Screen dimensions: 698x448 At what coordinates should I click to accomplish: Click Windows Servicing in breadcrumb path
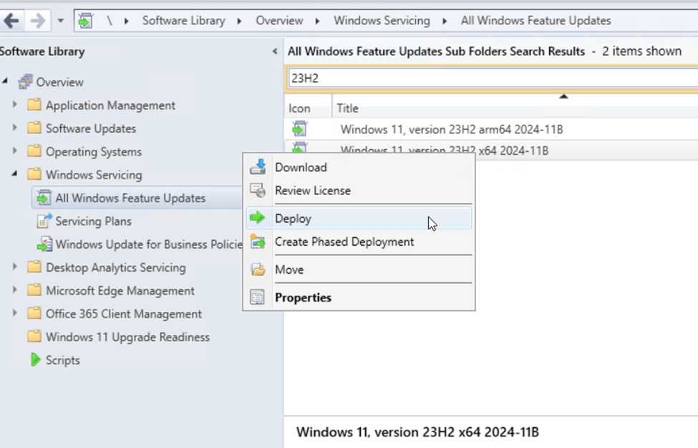(382, 21)
